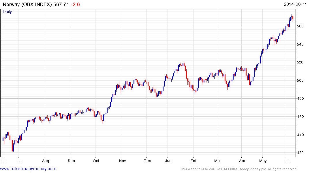Viewport: 310px width, 173px height.
Task: Open the www.fullertreacymoney.com link
Action: coord(28,169)
